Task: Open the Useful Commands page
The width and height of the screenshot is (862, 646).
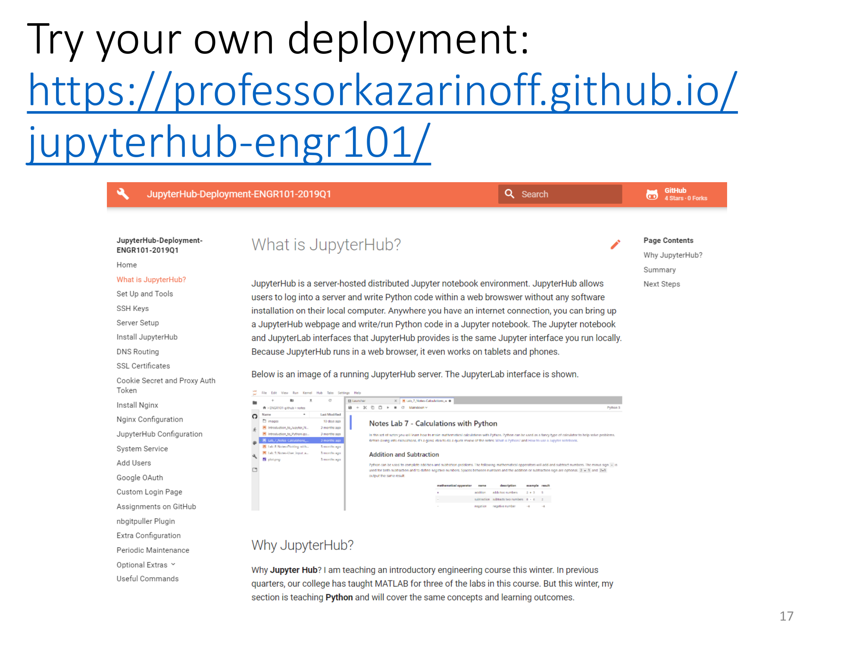Action: click(x=147, y=579)
